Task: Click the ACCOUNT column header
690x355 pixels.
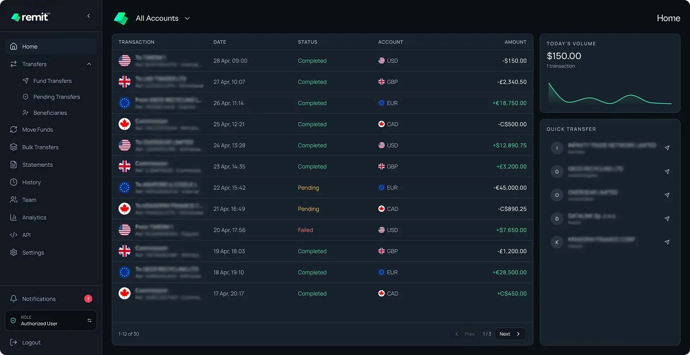Action: pyautogui.click(x=391, y=42)
